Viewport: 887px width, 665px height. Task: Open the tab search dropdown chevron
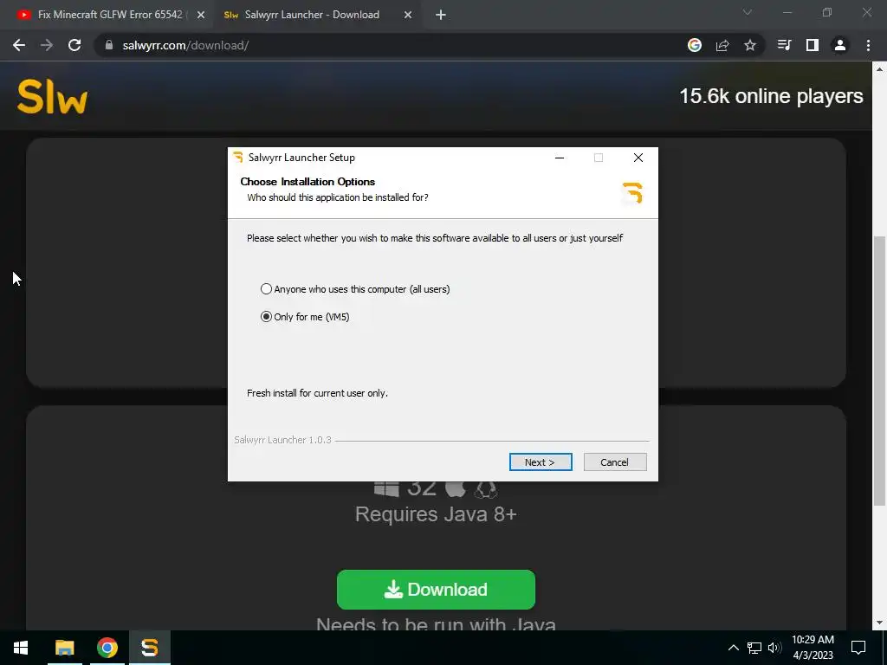(x=748, y=12)
